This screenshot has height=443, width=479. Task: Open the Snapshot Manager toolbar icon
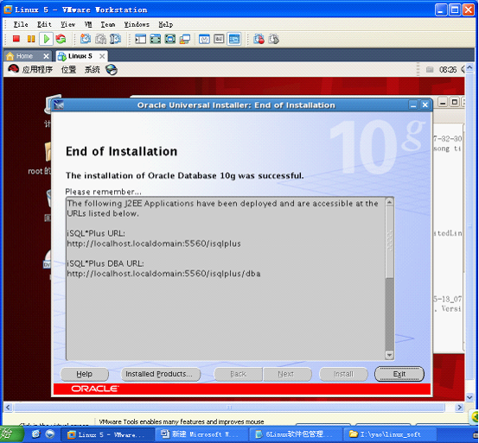click(x=116, y=39)
